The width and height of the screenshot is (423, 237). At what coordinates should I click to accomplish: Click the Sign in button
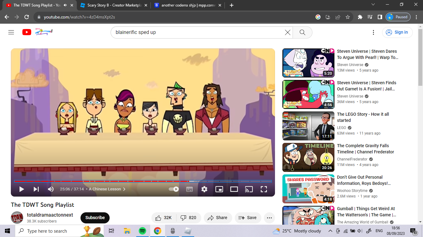(x=397, y=32)
